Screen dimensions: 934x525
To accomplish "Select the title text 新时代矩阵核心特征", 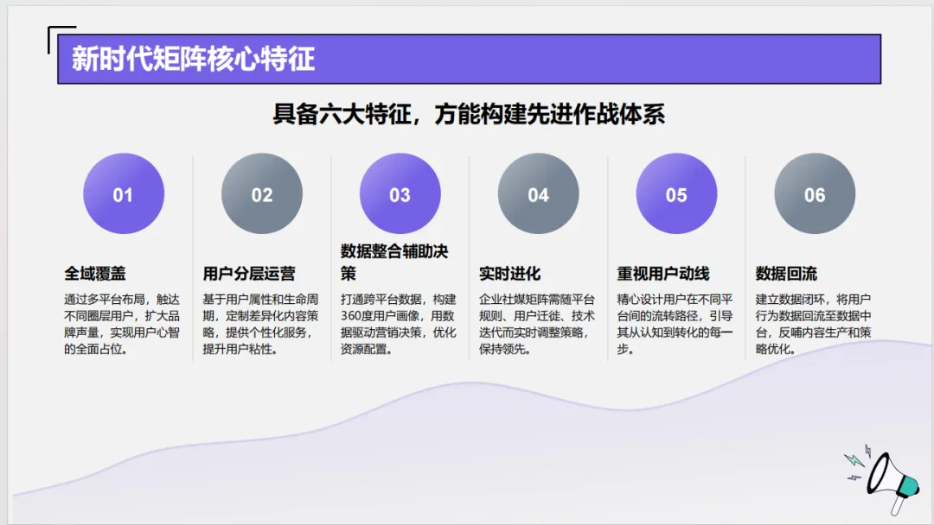I will click(193, 59).
